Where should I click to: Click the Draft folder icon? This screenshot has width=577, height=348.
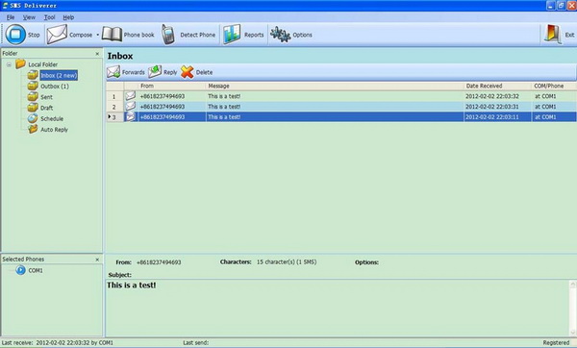pos(33,108)
